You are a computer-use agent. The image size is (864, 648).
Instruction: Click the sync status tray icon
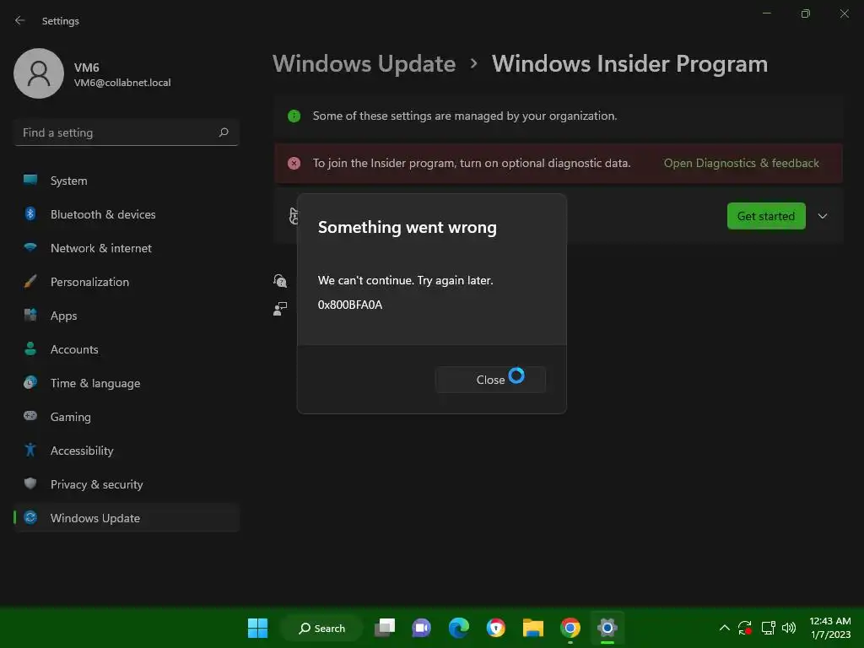pyautogui.click(x=745, y=628)
